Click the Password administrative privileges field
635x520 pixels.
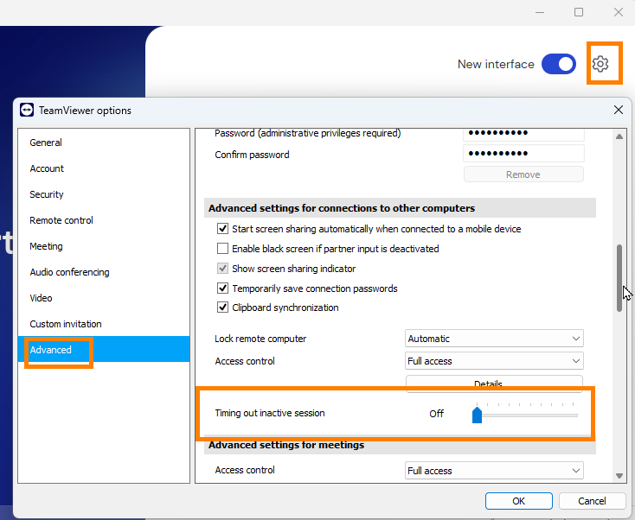coord(523,133)
